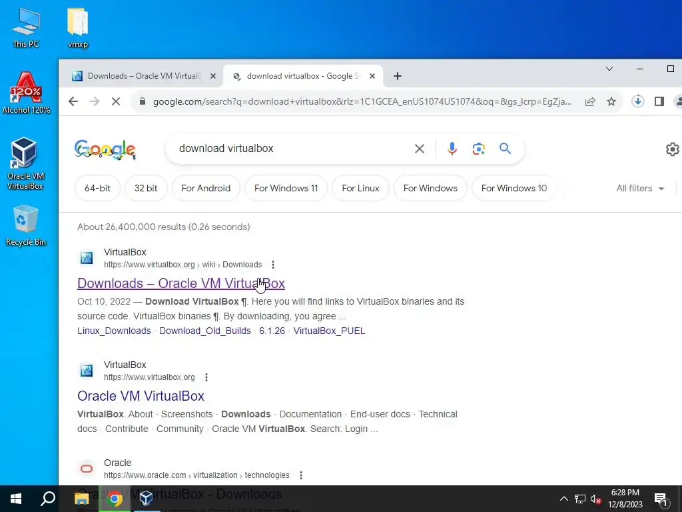Screen dimensions: 682x512
Task: Click the magnifier search button
Action: (505, 149)
